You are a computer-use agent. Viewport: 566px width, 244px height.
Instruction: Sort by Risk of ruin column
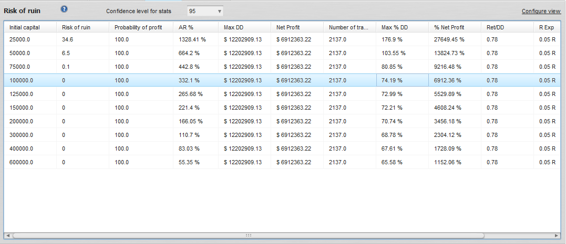(x=76, y=27)
